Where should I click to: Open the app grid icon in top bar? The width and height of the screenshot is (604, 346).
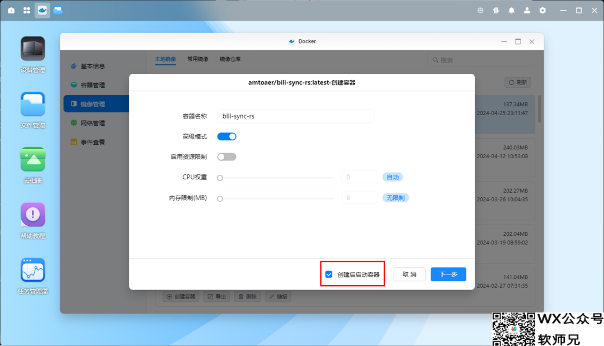point(27,11)
